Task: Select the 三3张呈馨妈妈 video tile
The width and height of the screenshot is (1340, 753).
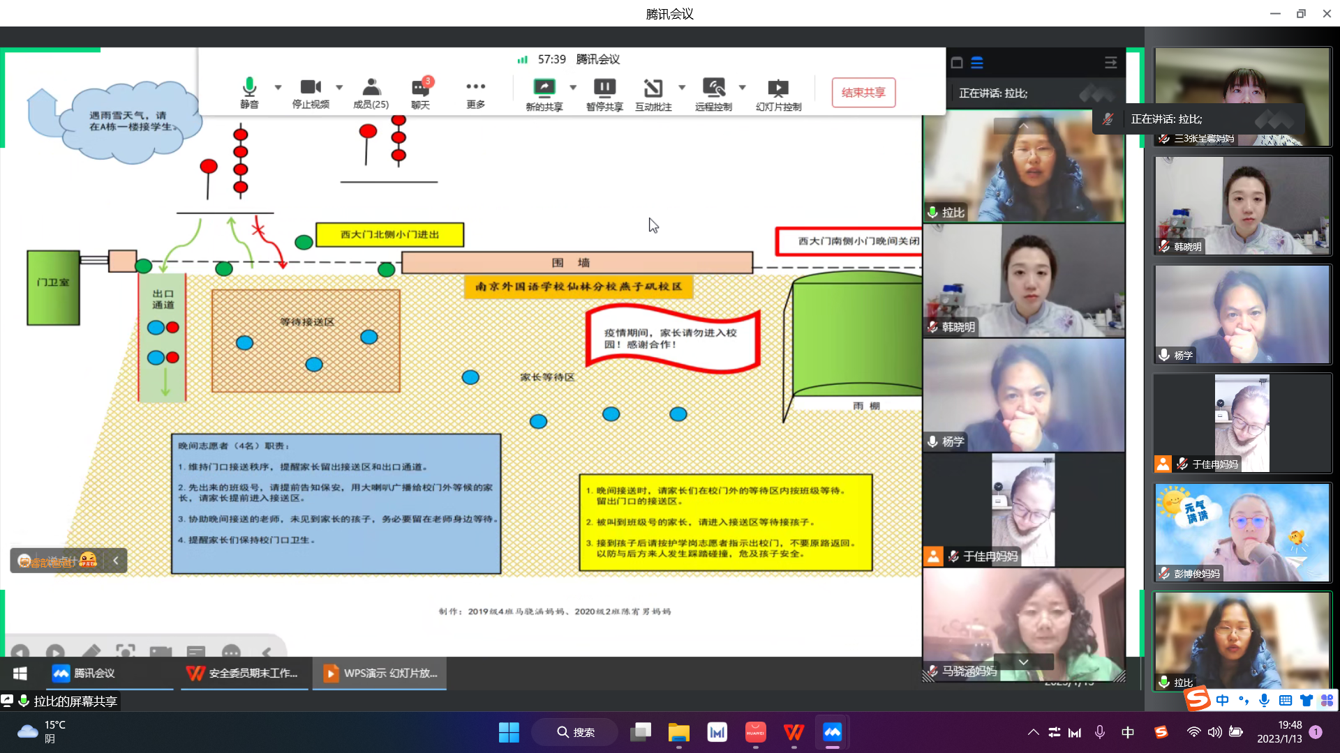Action: click(x=1242, y=97)
